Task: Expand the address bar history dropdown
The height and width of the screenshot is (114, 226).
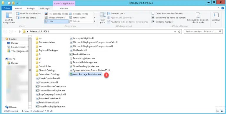Action: 175,31
